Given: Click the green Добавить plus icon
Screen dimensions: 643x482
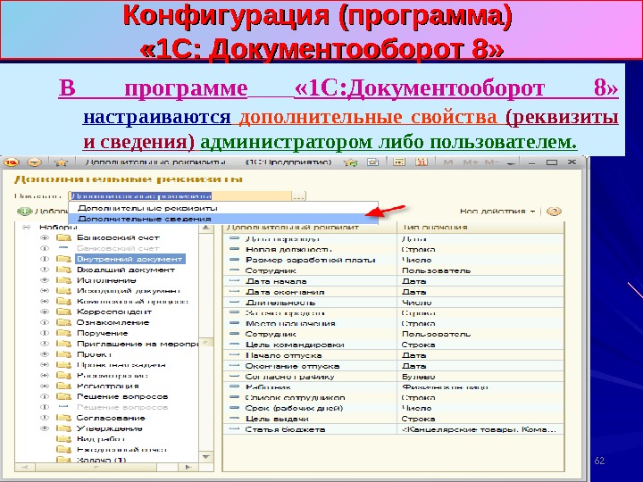Looking at the screenshot, I should (x=25, y=212).
